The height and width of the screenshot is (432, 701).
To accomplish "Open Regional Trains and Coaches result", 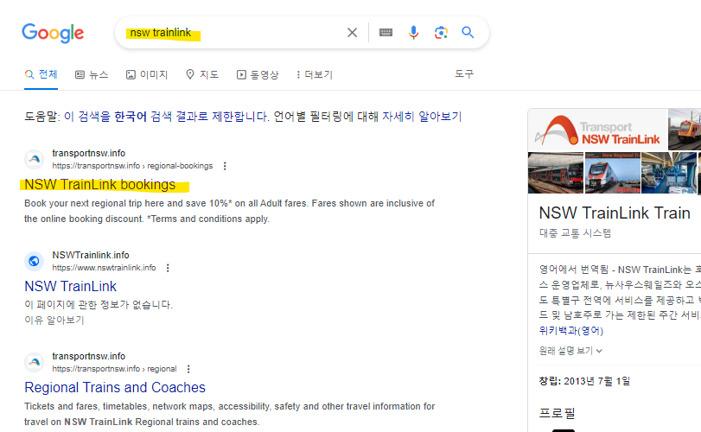I will (115, 387).
